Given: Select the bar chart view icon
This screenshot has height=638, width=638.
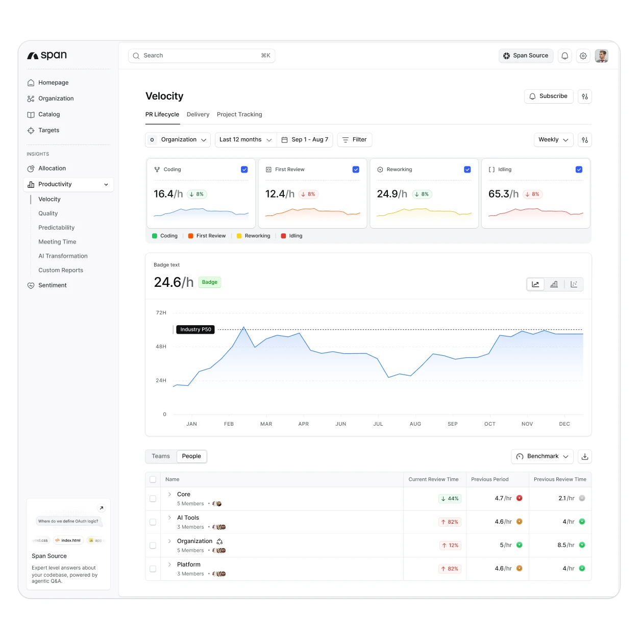Looking at the screenshot, I should tap(554, 284).
